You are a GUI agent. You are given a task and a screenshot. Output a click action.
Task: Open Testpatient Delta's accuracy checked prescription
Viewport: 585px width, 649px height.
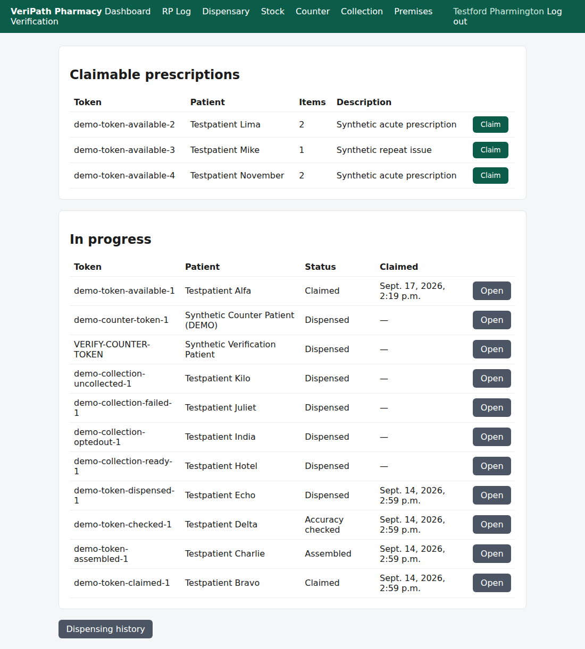click(x=492, y=525)
